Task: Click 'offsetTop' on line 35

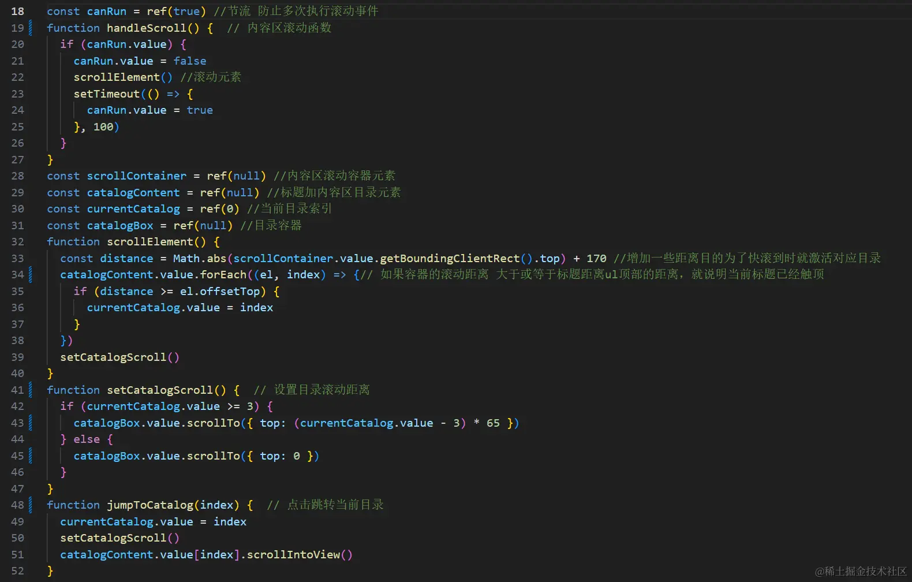Action: pos(230,291)
